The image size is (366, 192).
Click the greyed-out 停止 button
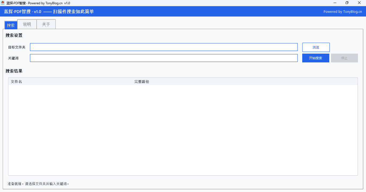pos(344,58)
